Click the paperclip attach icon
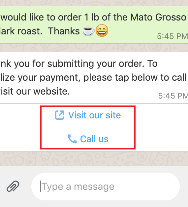 click(x=13, y=186)
